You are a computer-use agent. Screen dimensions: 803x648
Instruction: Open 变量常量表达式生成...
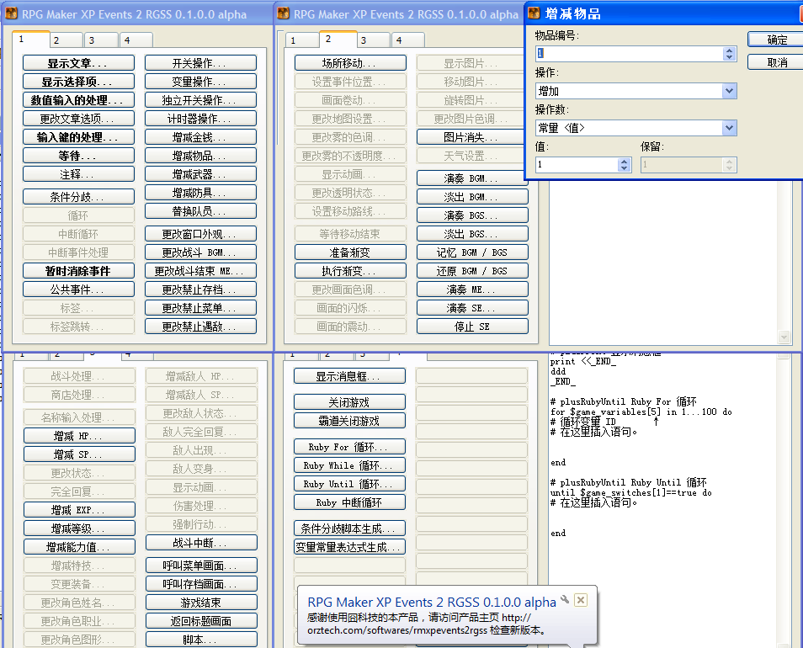[x=349, y=547]
